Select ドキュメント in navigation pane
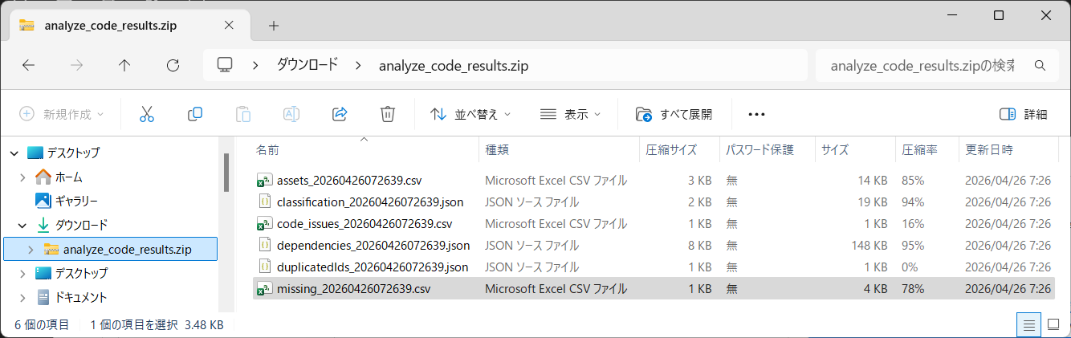Viewport: 1071px width, 338px height. point(81,297)
